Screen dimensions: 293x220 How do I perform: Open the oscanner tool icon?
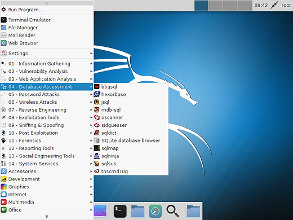pyautogui.click(x=97, y=117)
